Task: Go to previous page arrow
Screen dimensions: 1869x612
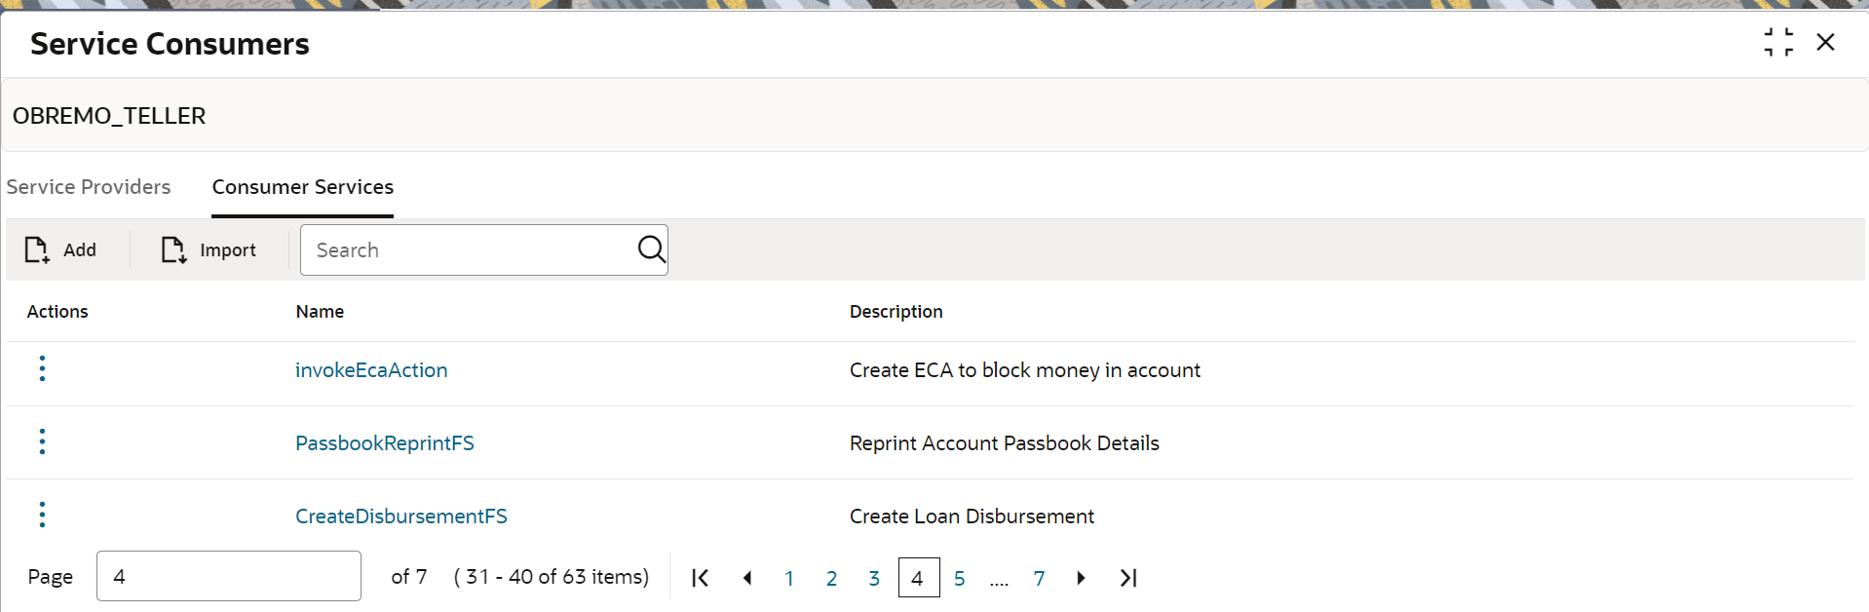Action: [747, 578]
